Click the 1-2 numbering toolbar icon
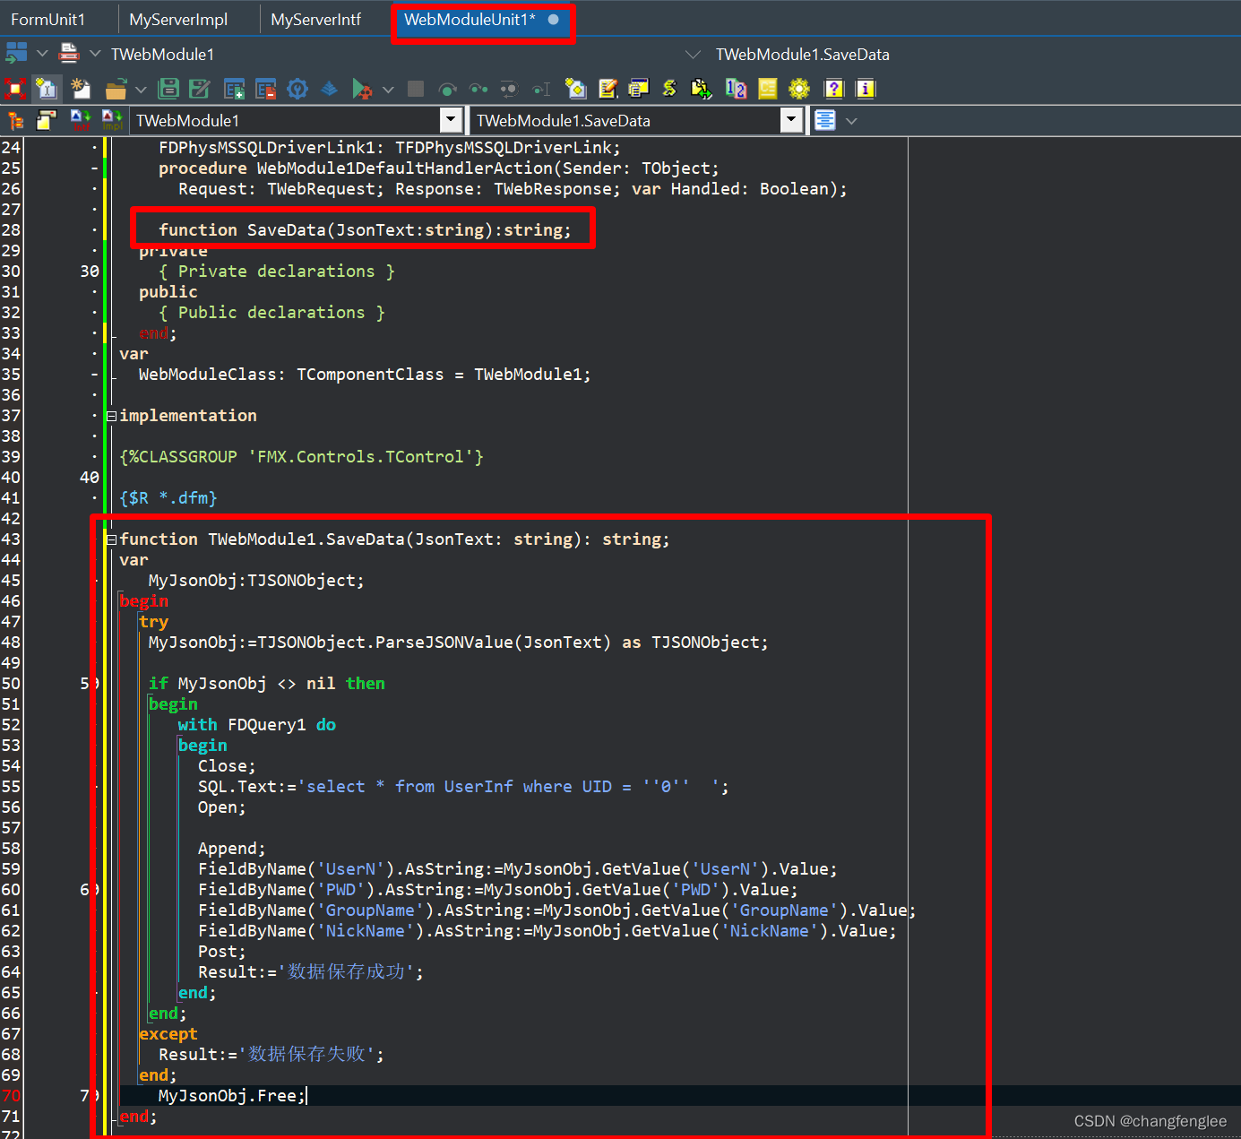Image resolution: width=1241 pixels, height=1139 pixels. [736, 89]
